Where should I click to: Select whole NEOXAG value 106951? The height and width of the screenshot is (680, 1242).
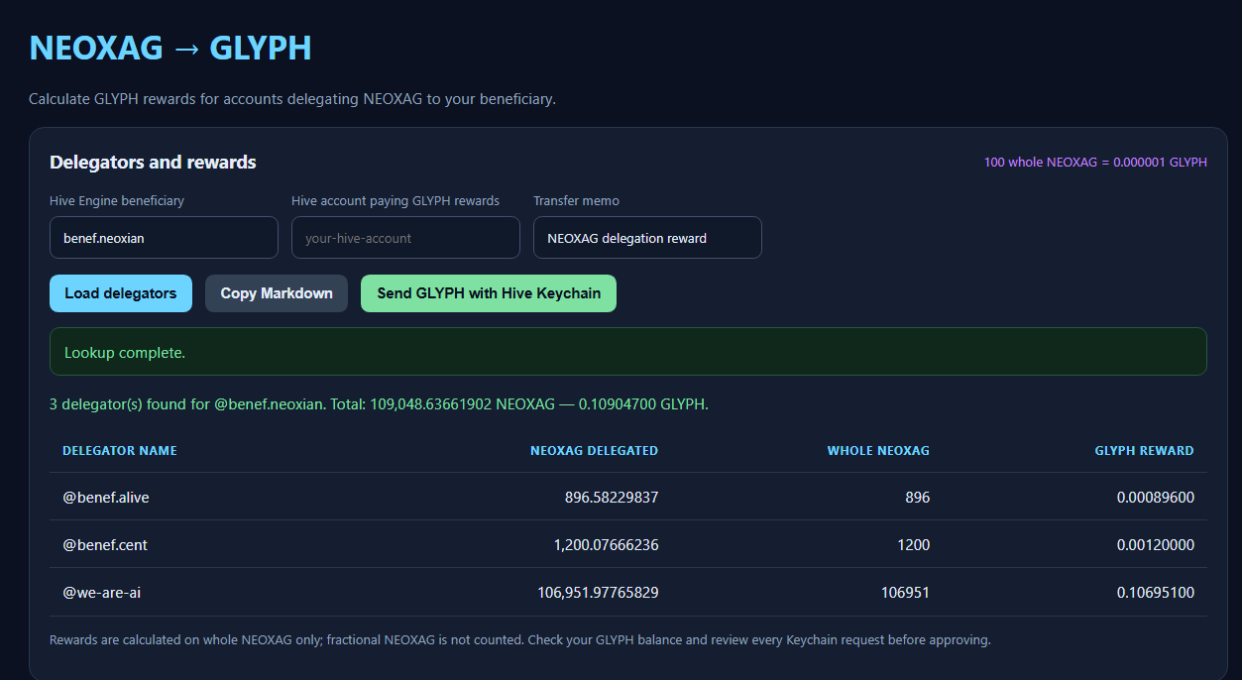coord(905,593)
